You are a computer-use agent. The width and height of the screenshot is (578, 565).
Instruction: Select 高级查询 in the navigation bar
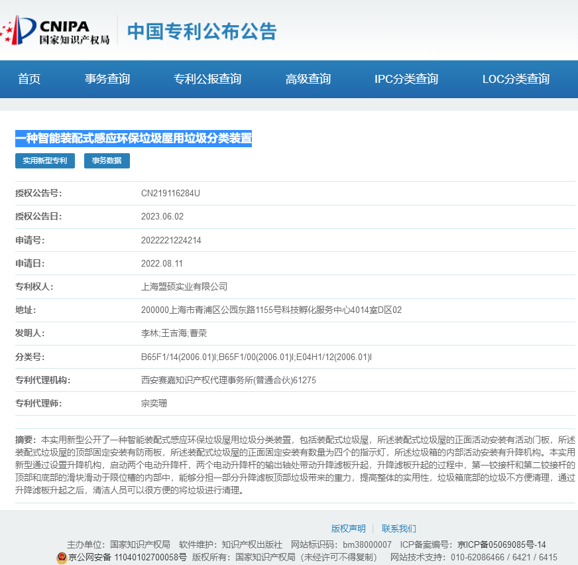tap(308, 79)
